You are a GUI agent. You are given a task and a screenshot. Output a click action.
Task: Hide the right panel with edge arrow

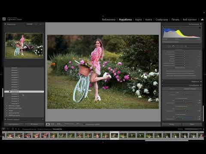[x=205, y=74]
